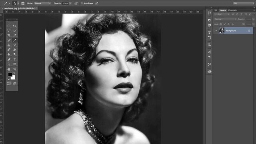The width and height of the screenshot is (256, 144).
Task: Open the Mode dropdown in options bar
Action: (x=42, y=3)
